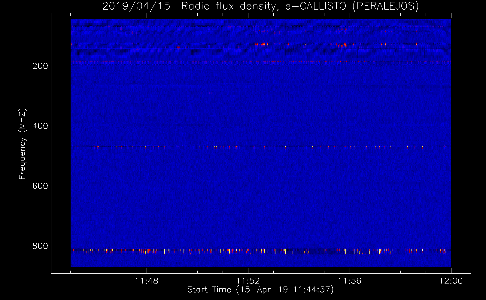Select the 800 frequency tick label
486x300 pixels.
(x=40, y=246)
